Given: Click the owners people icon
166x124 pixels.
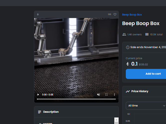Looking at the screenshot, I should (124, 34).
